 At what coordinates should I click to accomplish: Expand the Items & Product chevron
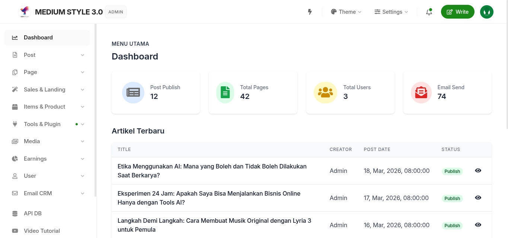coord(83,107)
